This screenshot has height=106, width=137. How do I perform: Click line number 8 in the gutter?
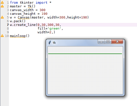[8, 28]
